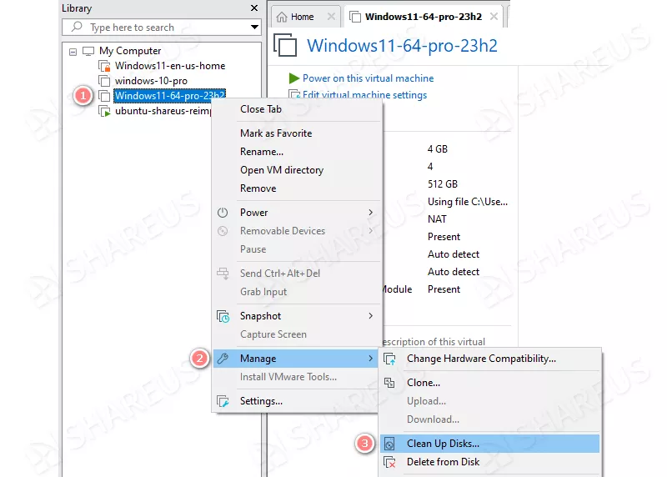The height and width of the screenshot is (477, 667).
Task: Expand the Snapshot submenu arrow
Action: (x=370, y=316)
